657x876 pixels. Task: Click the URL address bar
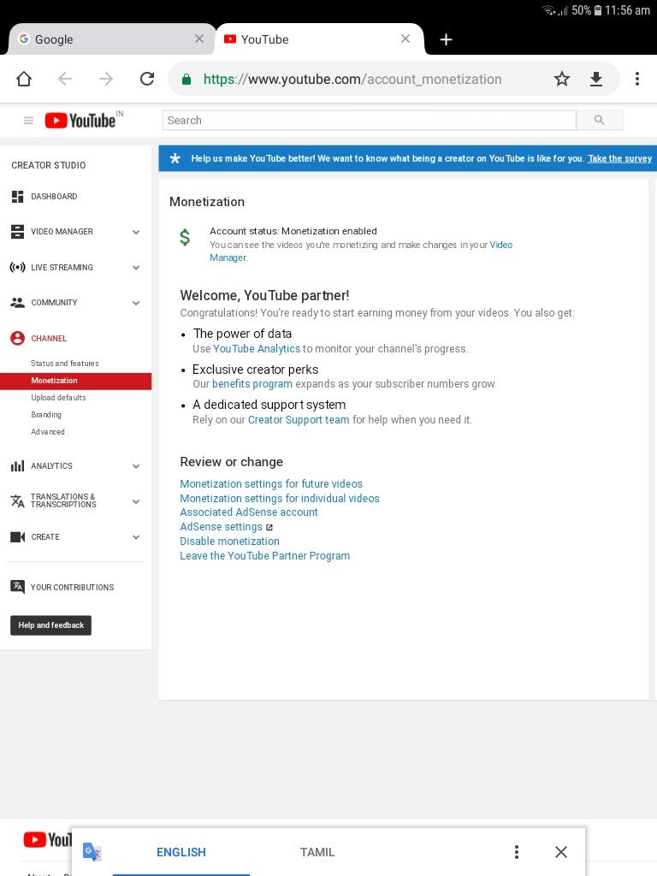352,80
